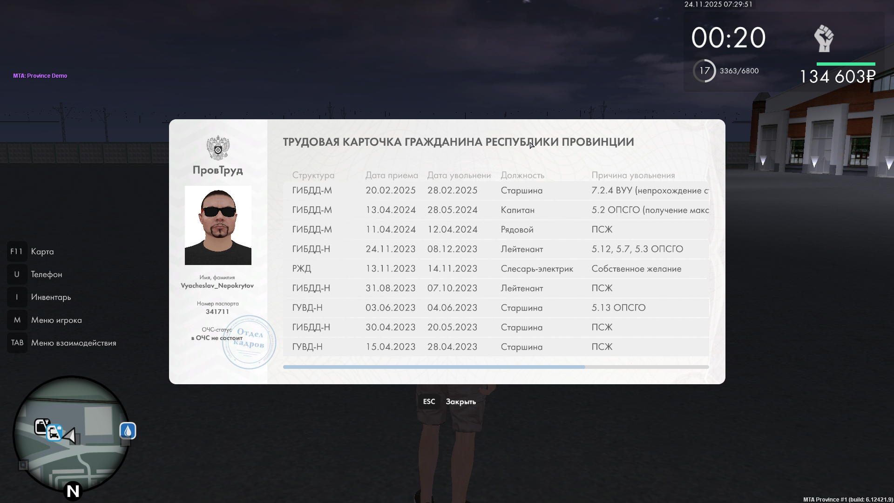894x503 pixels.
Task: Click the employee photo thumbnail
Action: [x=218, y=225]
